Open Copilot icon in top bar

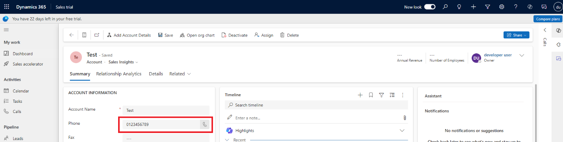click(530, 7)
